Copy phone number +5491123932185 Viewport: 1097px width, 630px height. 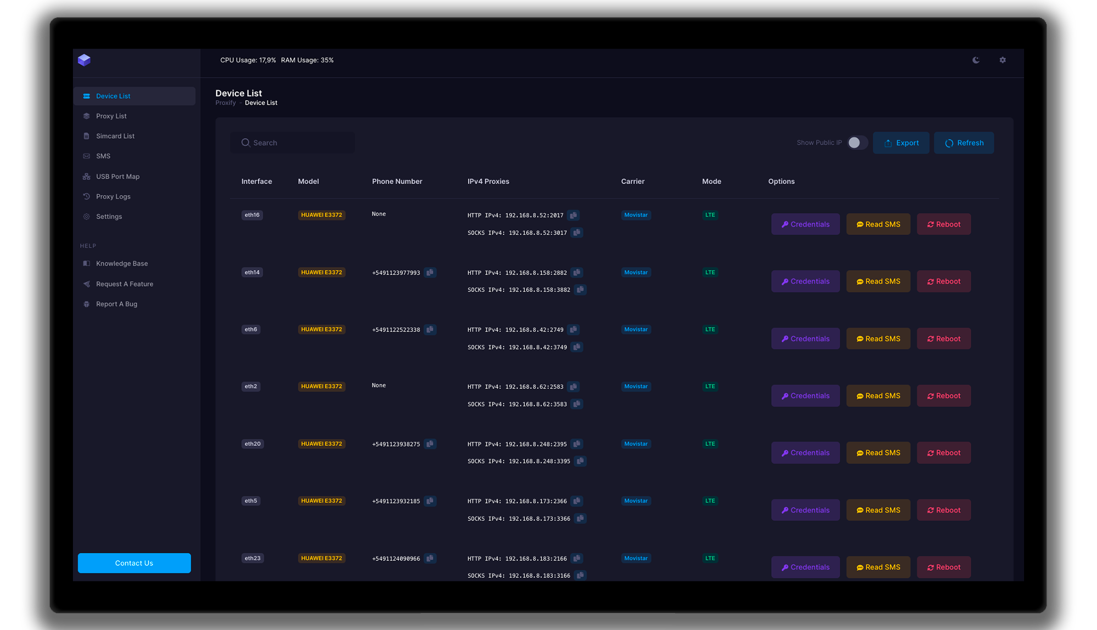click(430, 501)
